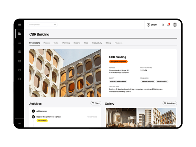Switch to the Finances tab
Viewport: 196px width, 147px height.
[118, 43]
